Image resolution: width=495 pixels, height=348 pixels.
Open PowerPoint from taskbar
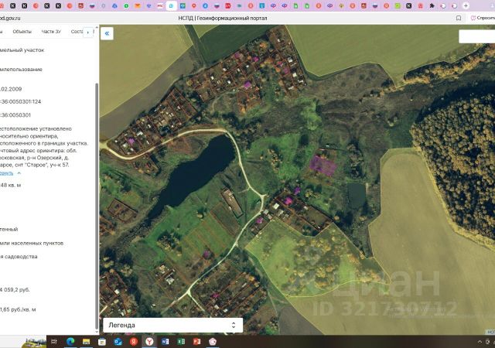pos(196,341)
